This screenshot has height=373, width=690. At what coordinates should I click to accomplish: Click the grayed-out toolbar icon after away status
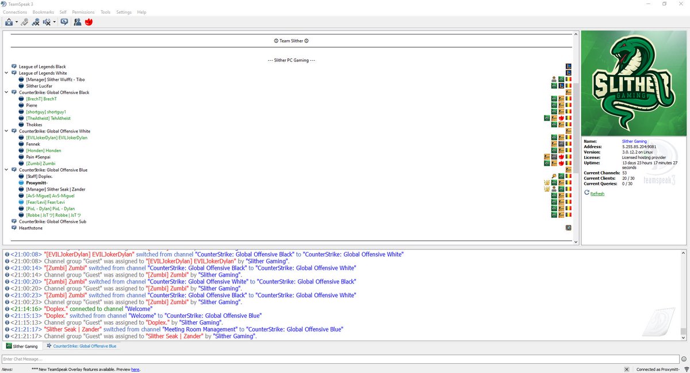25,22
